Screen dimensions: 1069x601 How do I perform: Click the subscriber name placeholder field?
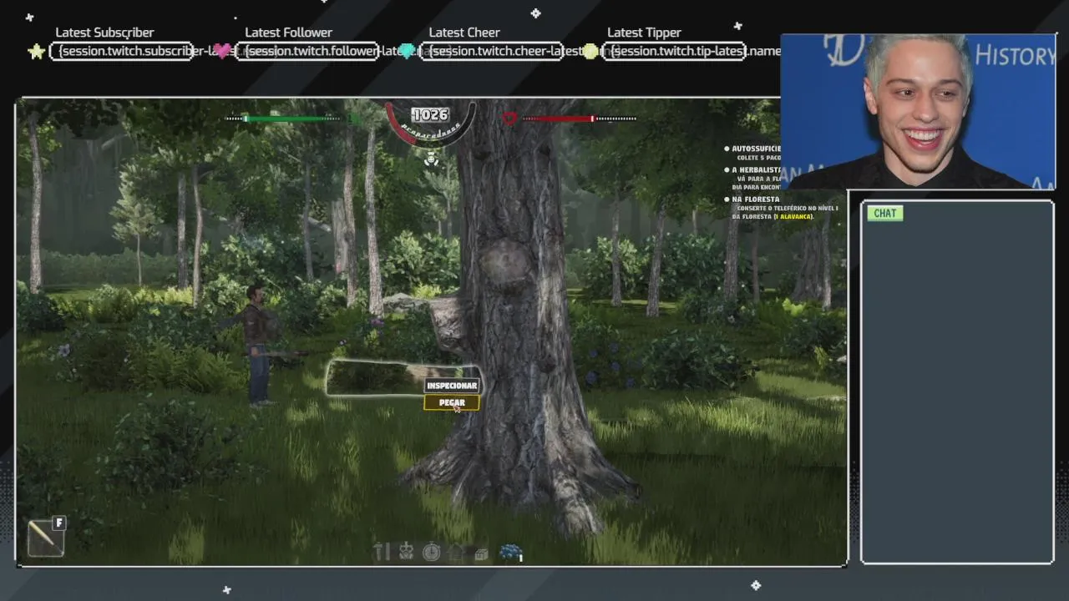click(x=122, y=52)
